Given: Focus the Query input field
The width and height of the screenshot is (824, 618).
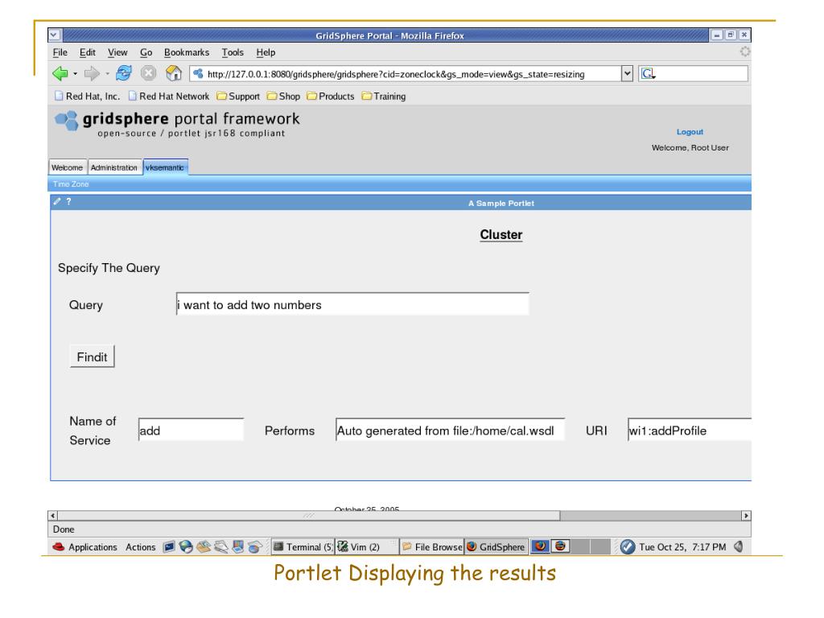Looking at the screenshot, I should [352, 304].
